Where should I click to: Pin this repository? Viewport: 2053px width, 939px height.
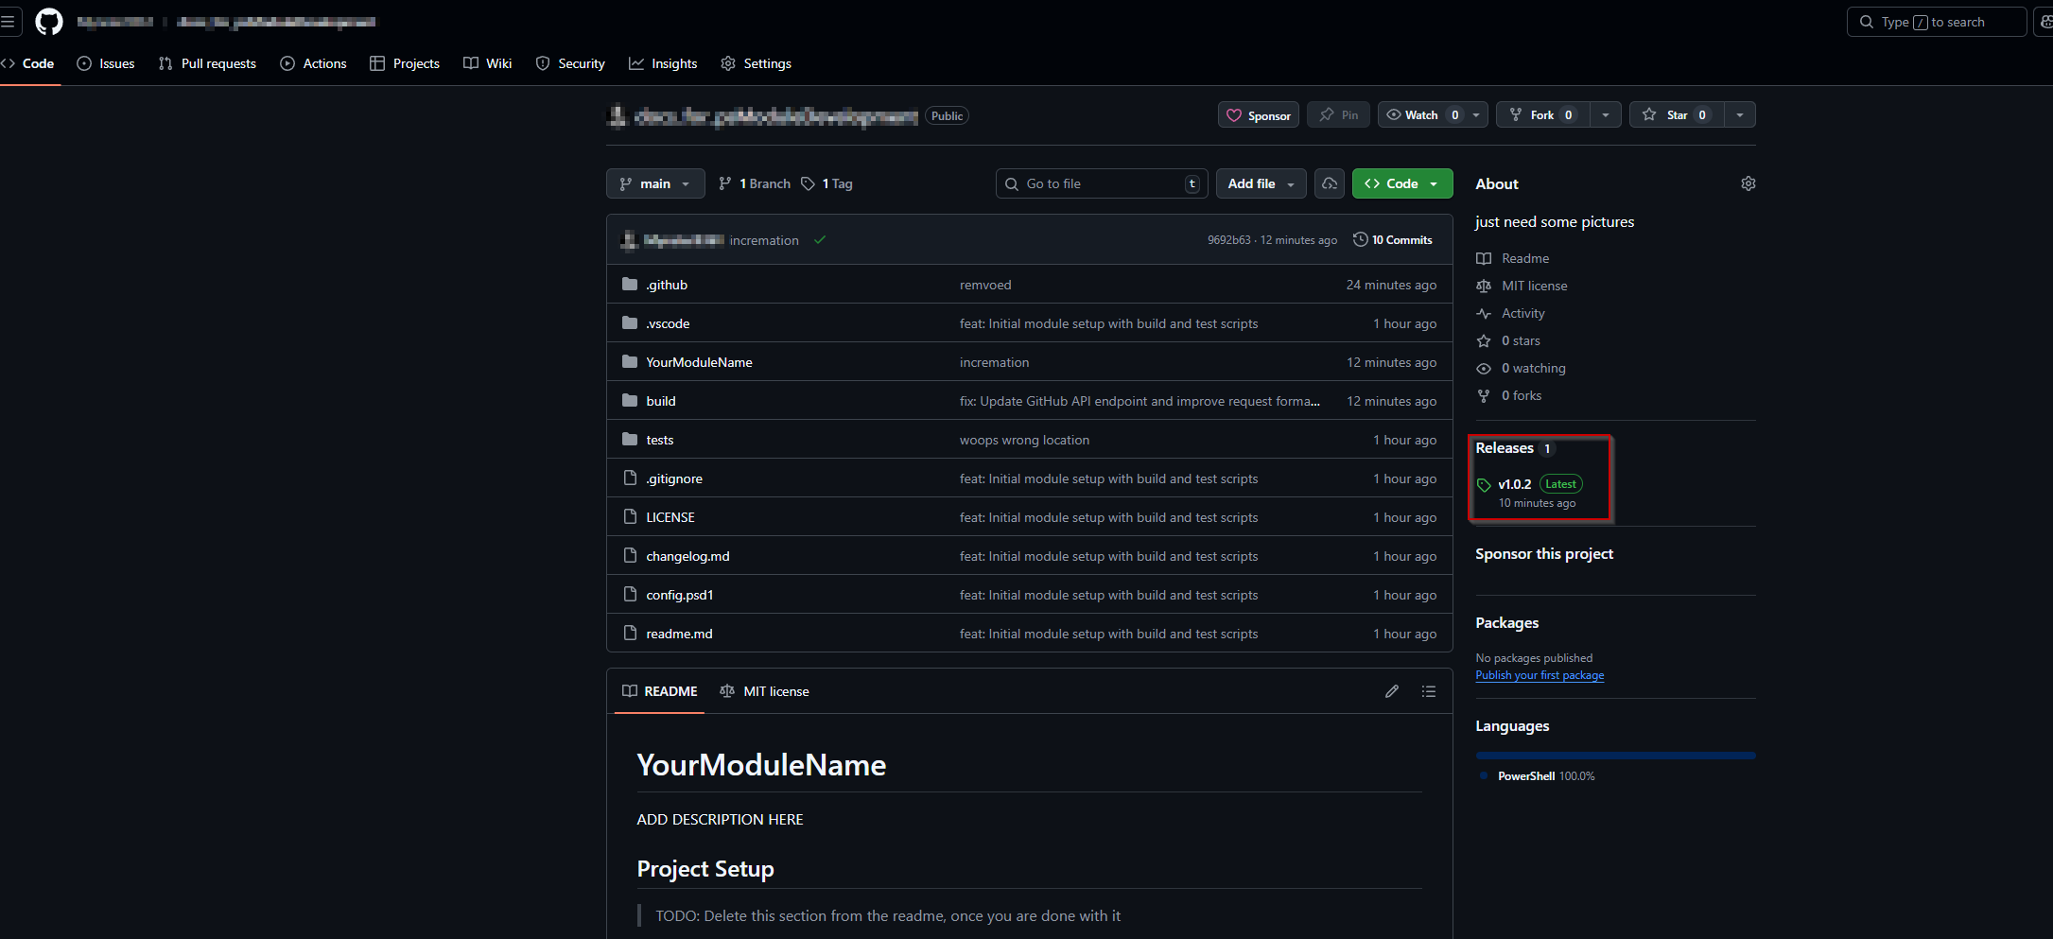tap(1338, 114)
